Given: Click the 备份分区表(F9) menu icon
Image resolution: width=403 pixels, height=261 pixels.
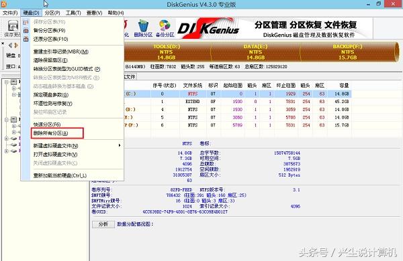Looking at the screenshot, I should click(26, 31).
